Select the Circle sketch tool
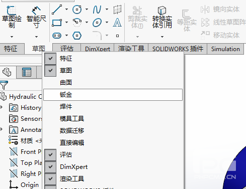Image resolution: width=246 pixels, height=189 pixels. tap(77, 10)
